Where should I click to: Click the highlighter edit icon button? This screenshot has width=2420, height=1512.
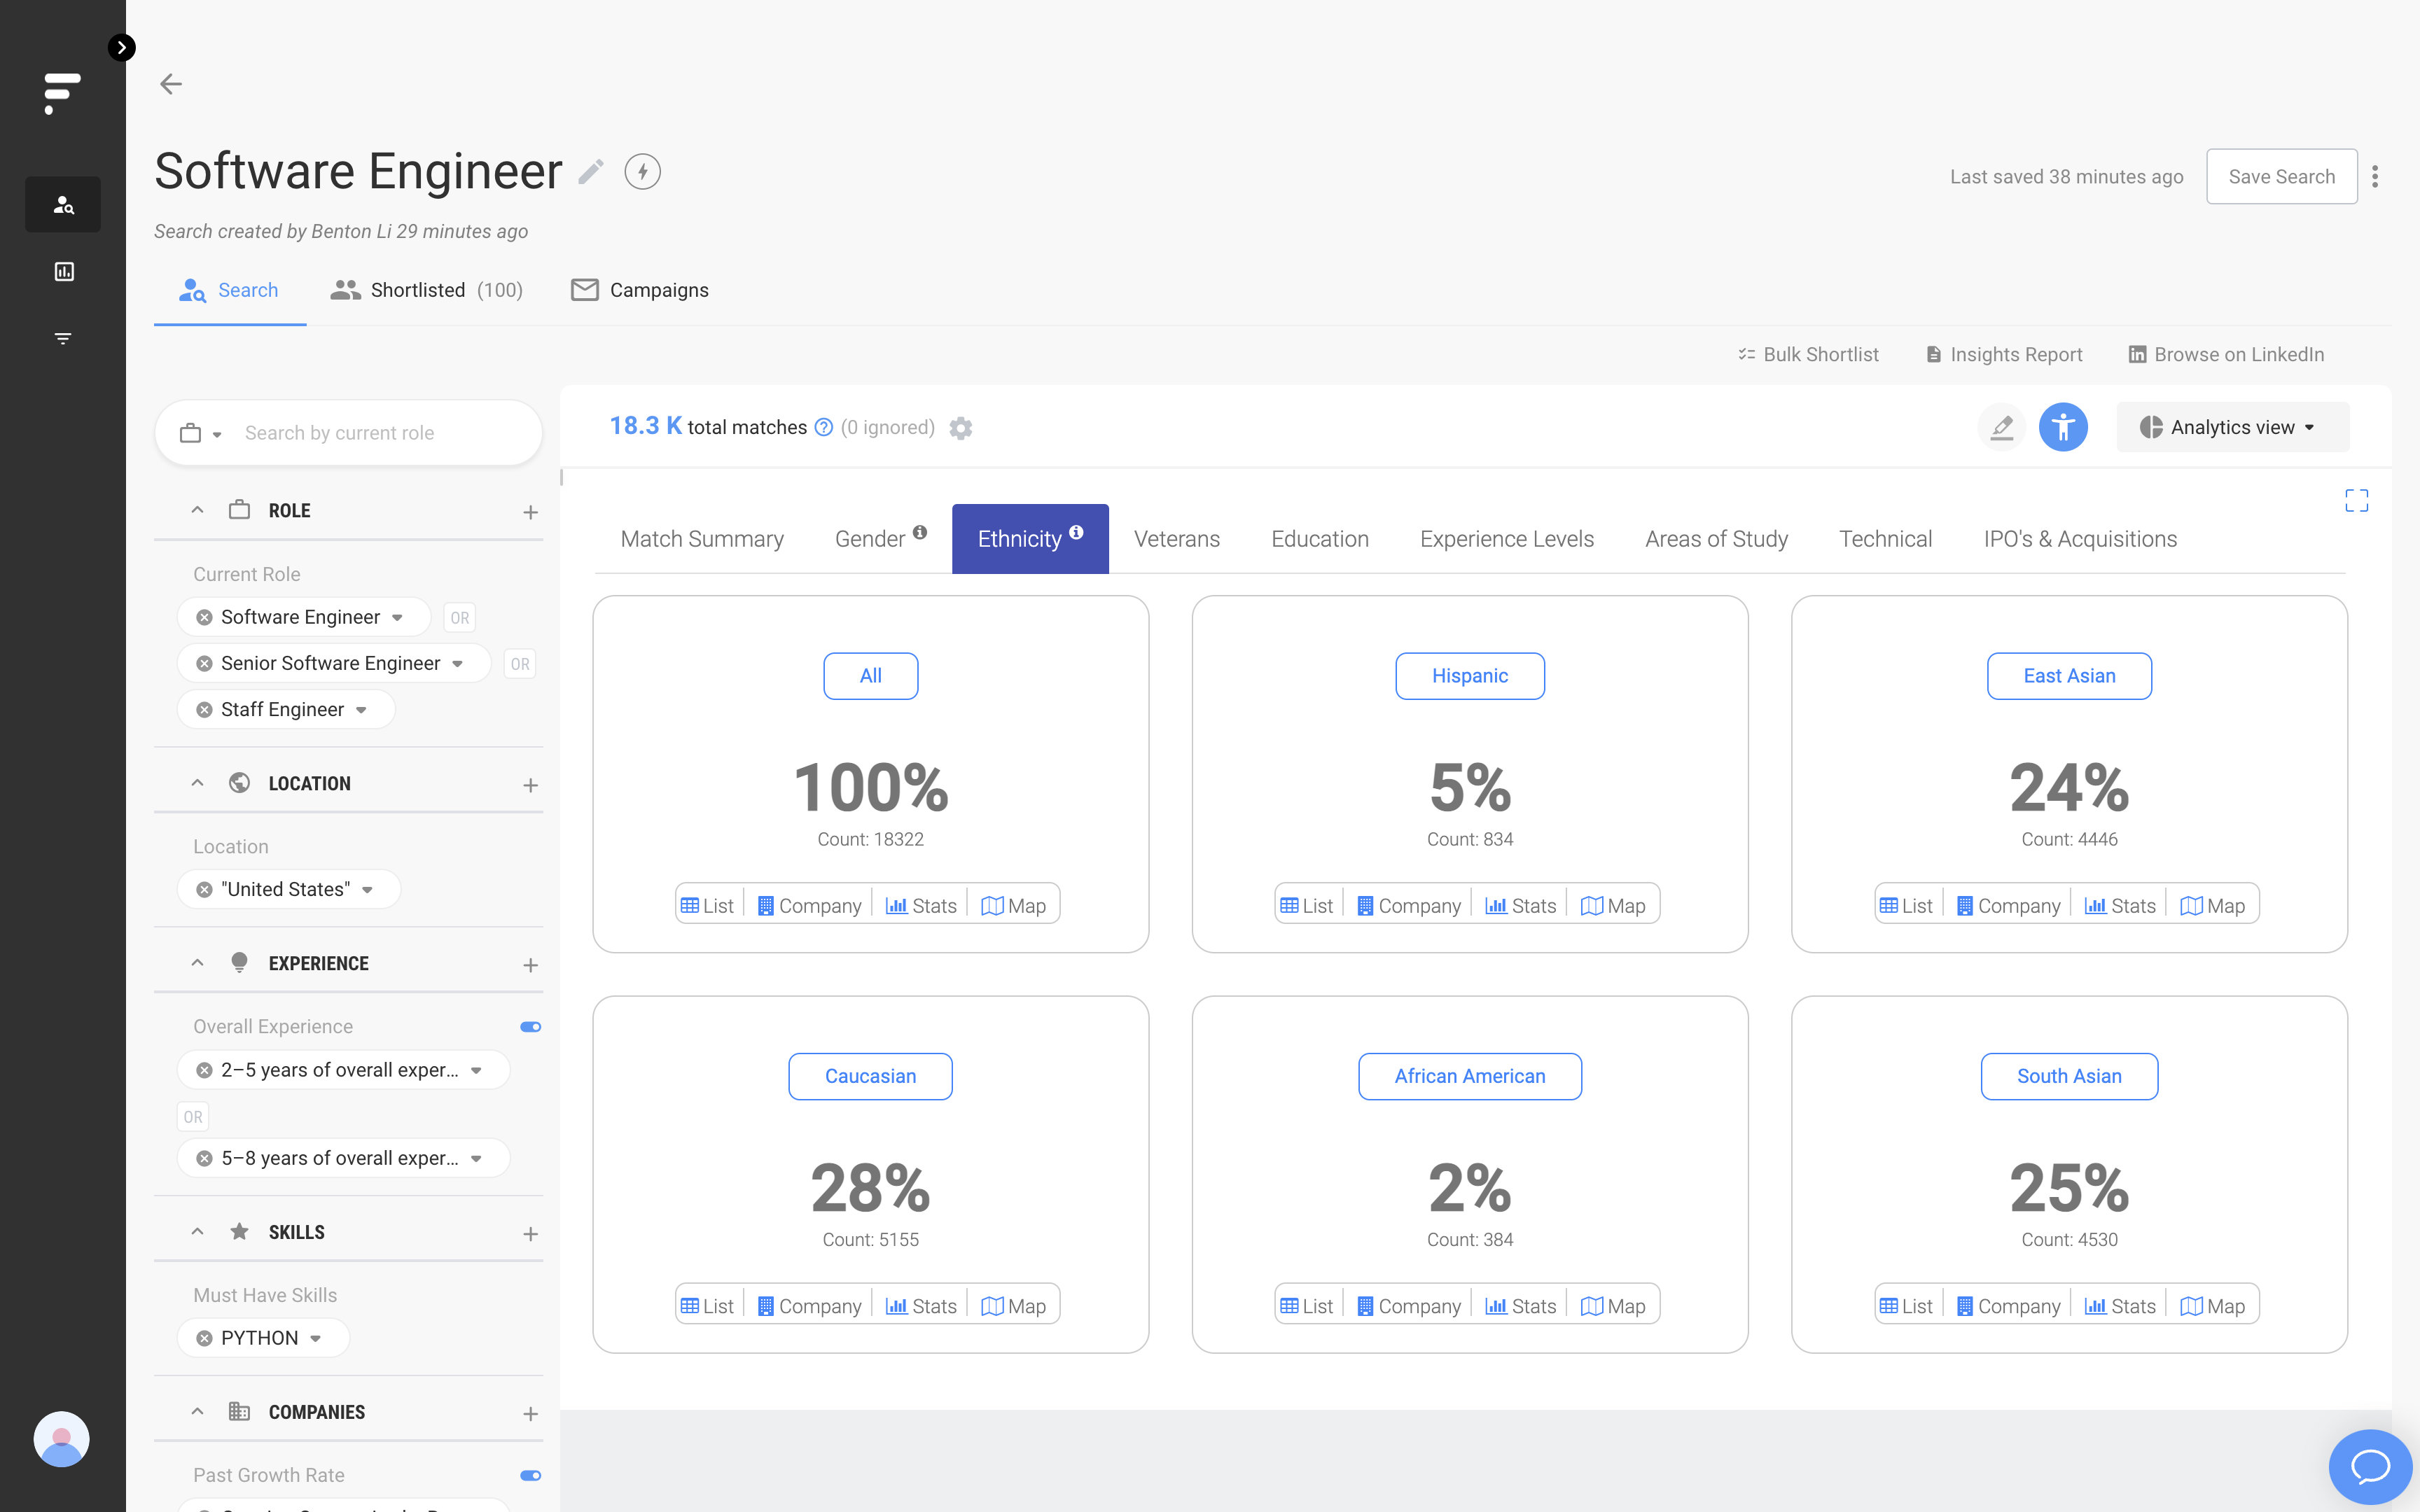(2001, 428)
